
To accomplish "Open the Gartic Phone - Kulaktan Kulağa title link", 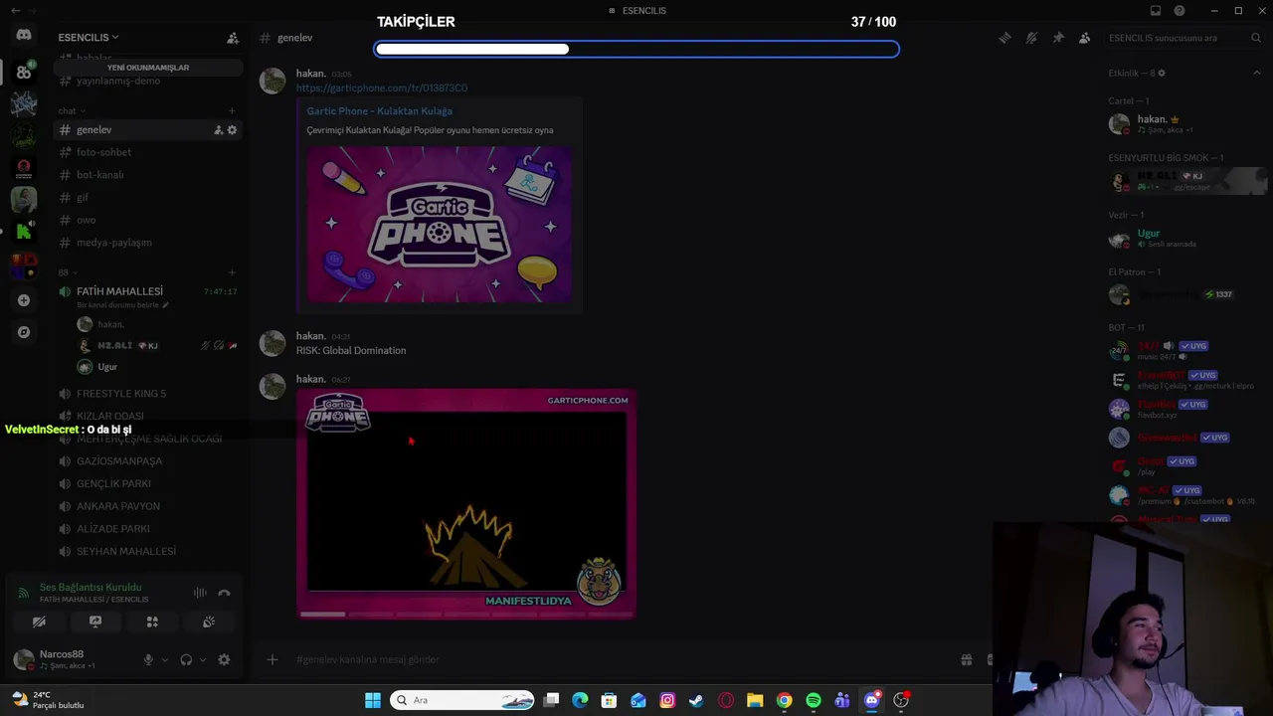I will point(379,111).
